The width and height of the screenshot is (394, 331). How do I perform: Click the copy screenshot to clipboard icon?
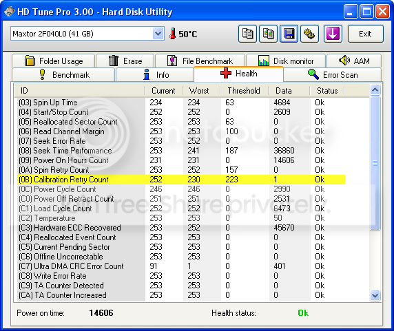coord(268,34)
